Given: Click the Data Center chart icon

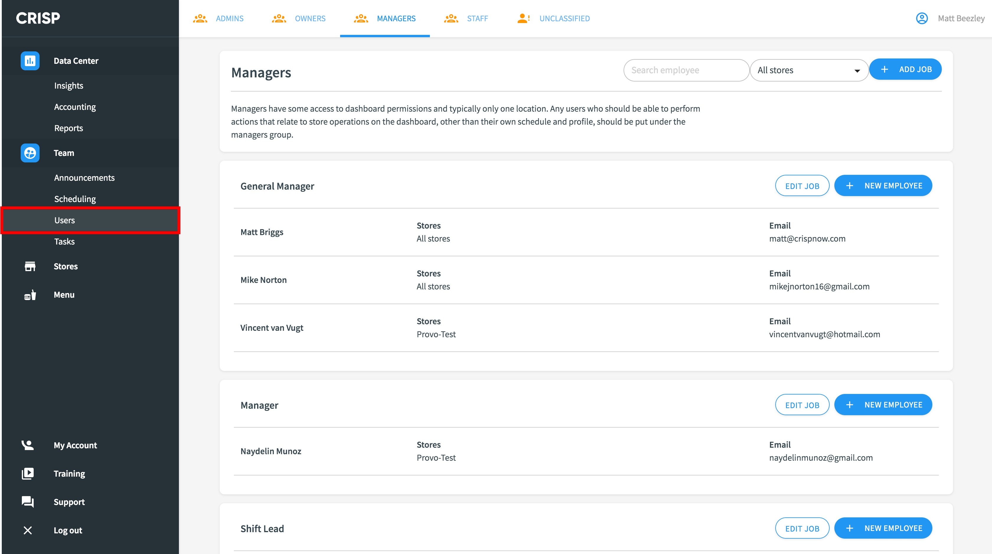Looking at the screenshot, I should [30, 61].
